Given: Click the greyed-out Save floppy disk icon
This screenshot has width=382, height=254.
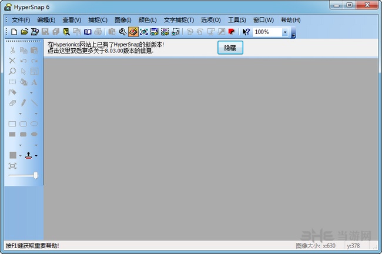Looking at the screenshot, I should pyautogui.click(x=45, y=32).
